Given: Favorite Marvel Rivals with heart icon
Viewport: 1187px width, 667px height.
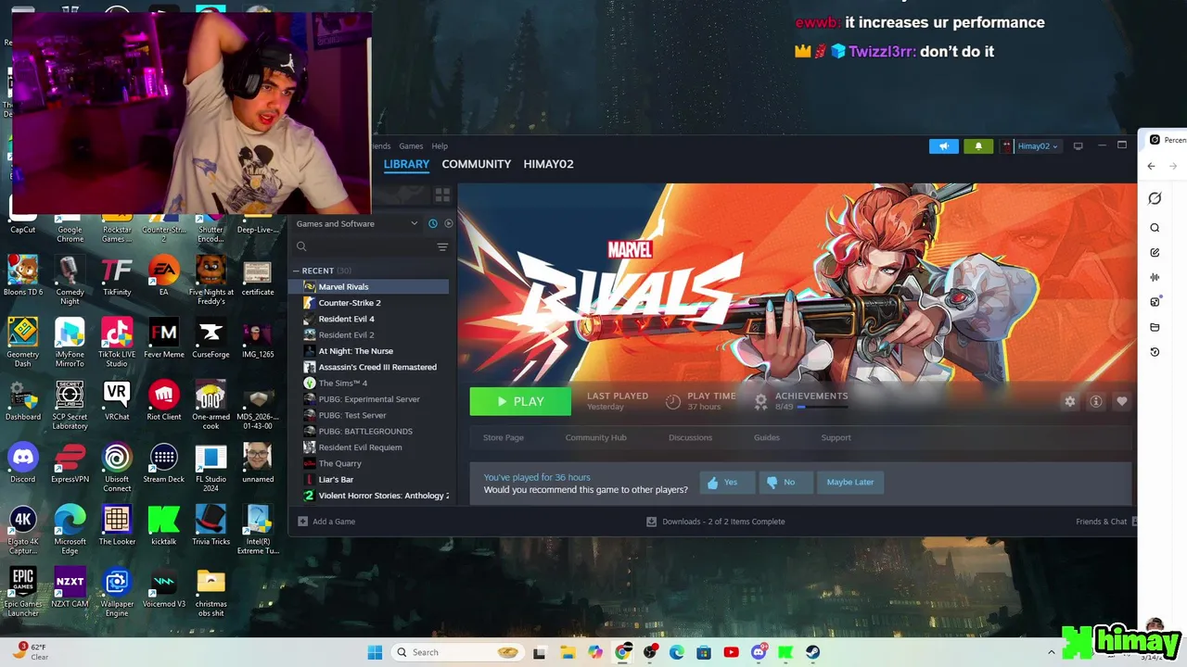Looking at the screenshot, I should [x=1121, y=401].
